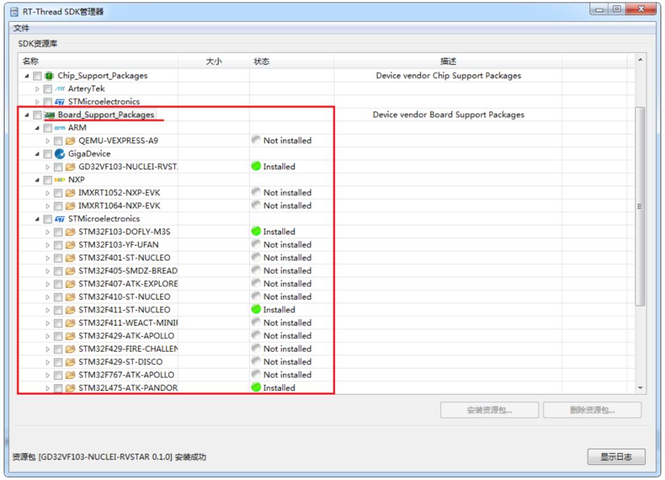Click the folder icon of IMXRT1052-NXP-EVK

pos(70,193)
